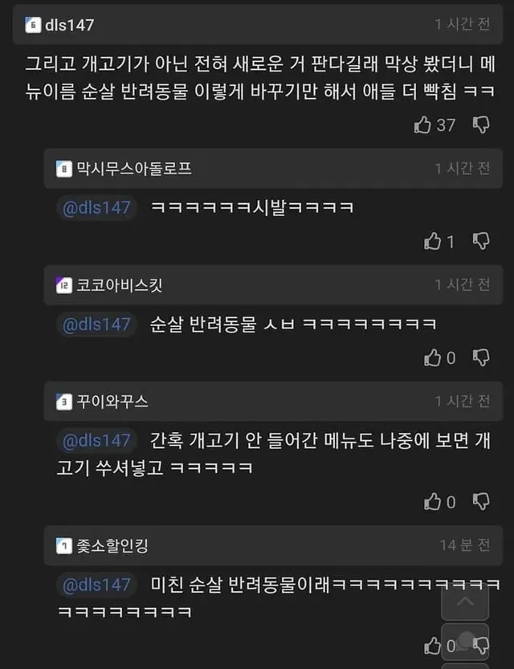This screenshot has height=669, width=514.
Task: Thumbs down 꾸이와꾸스's reply
Action: [x=481, y=502]
